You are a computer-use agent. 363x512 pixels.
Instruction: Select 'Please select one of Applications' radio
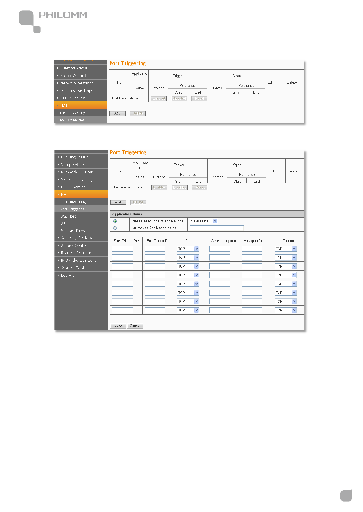[115, 221]
